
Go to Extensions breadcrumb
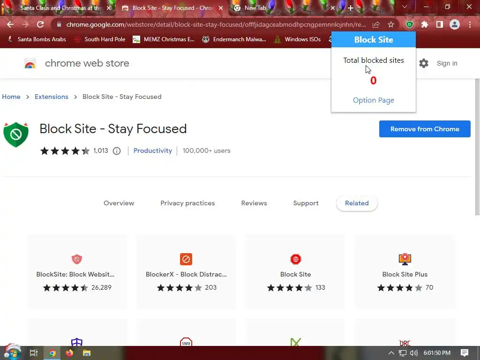click(52, 97)
